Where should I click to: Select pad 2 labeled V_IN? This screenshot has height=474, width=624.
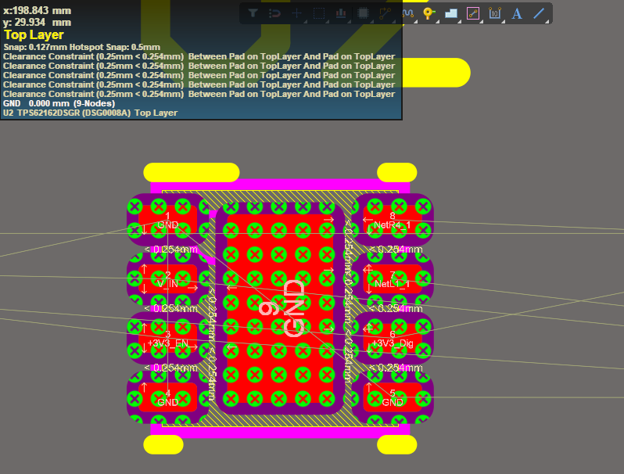click(167, 280)
